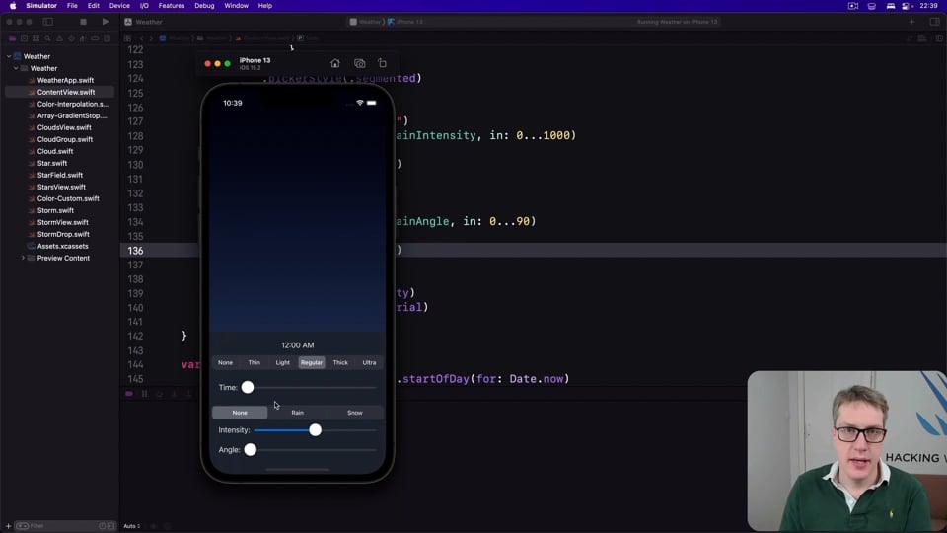Open the File menu
This screenshot has width=947, height=533.
click(x=72, y=6)
